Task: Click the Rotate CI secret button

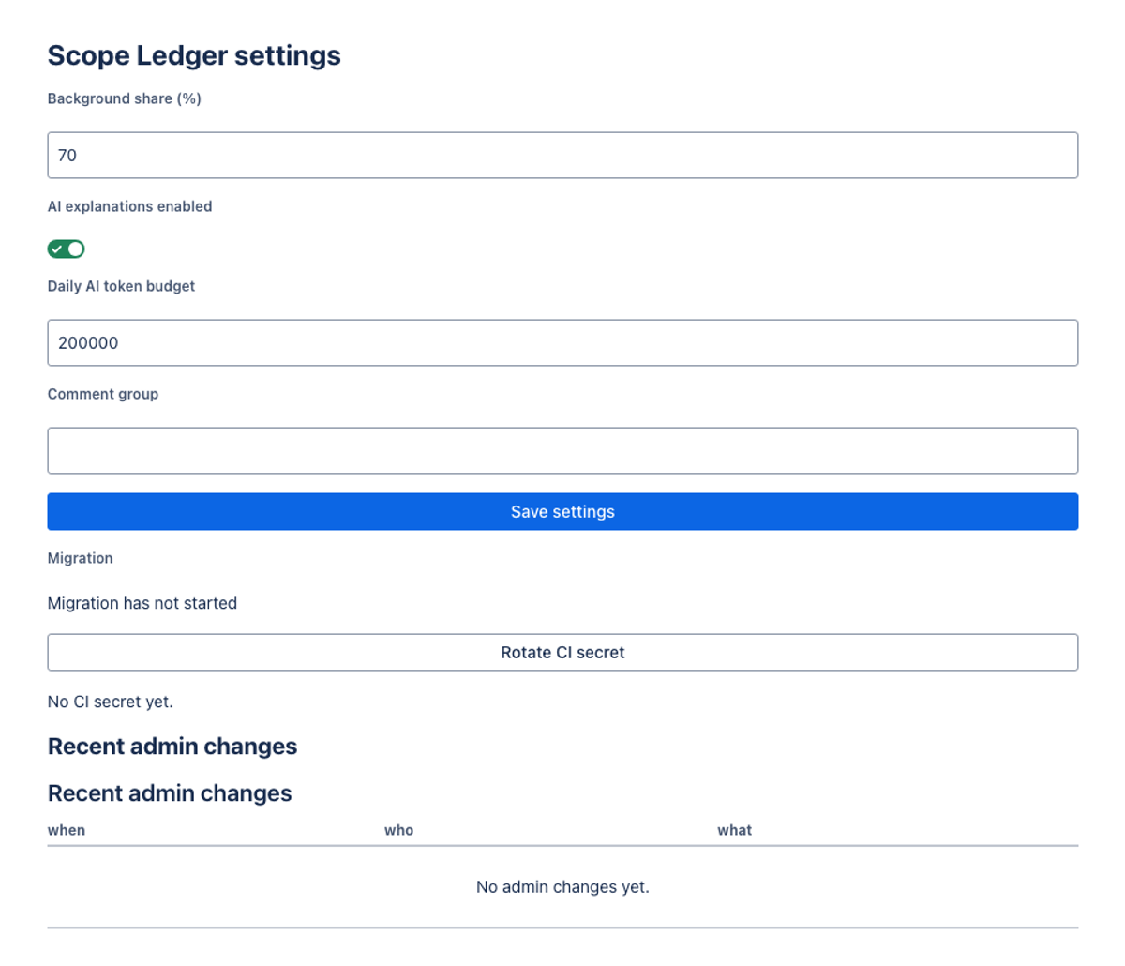Action: 562,652
